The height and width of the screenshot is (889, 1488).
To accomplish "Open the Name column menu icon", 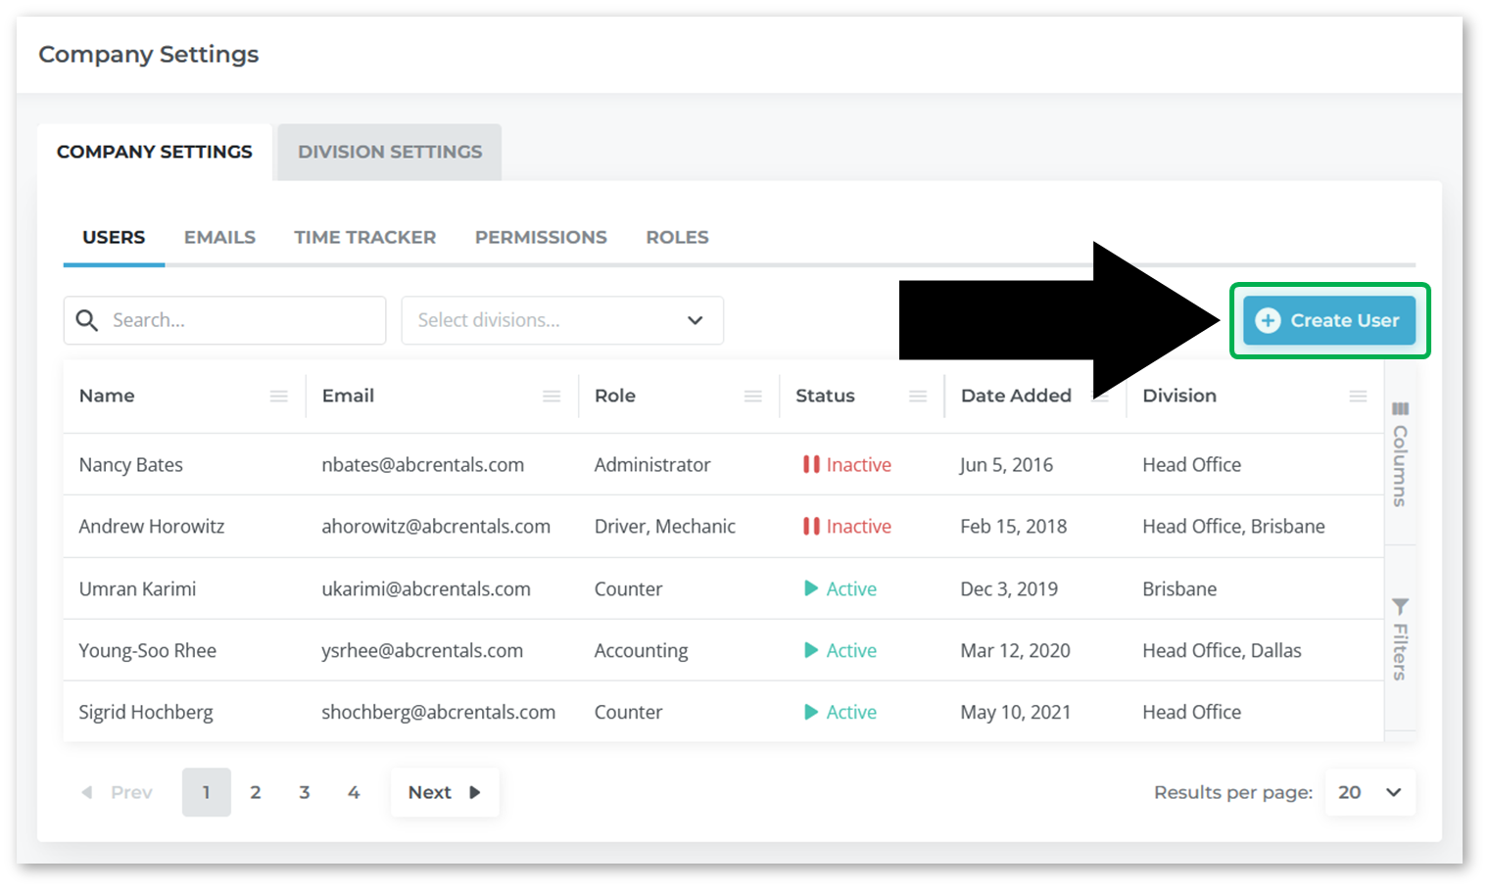I will [x=279, y=396].
